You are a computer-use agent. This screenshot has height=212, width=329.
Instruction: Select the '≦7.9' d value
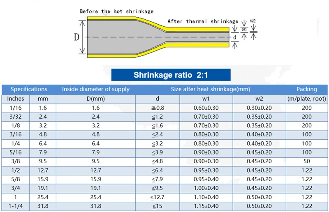[158, 179]
